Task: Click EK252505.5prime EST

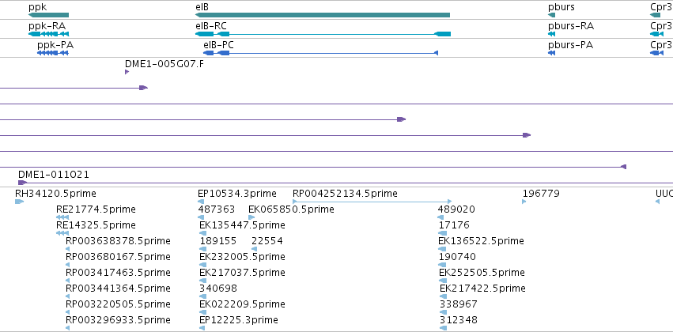Action: coord(482,273)
